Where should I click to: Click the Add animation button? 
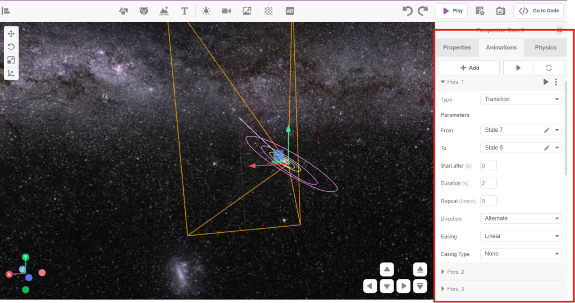click(469, 68)
